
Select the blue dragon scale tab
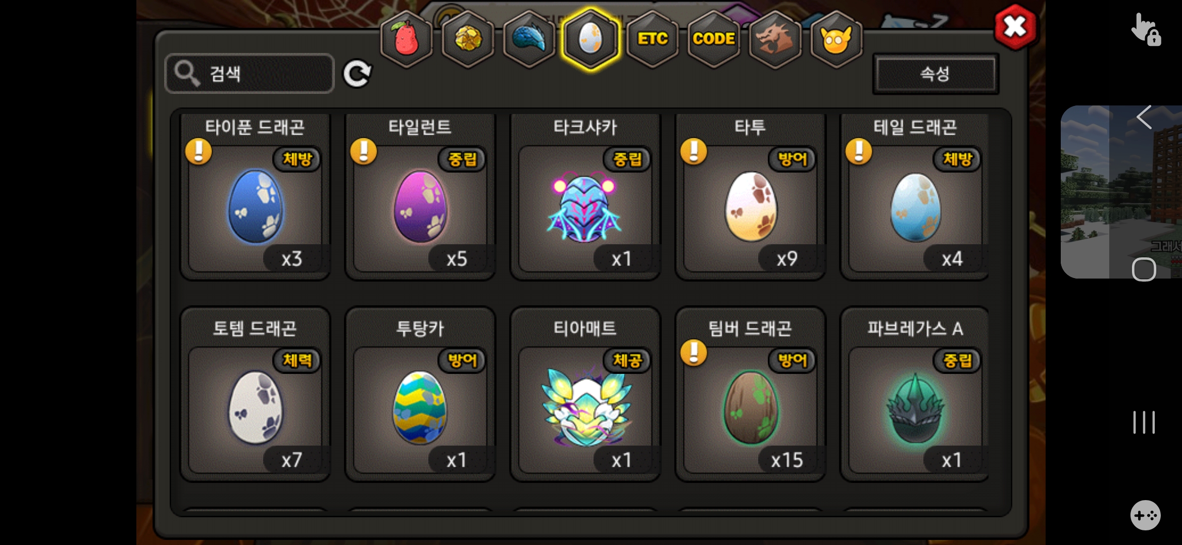[x=529, y=38]
